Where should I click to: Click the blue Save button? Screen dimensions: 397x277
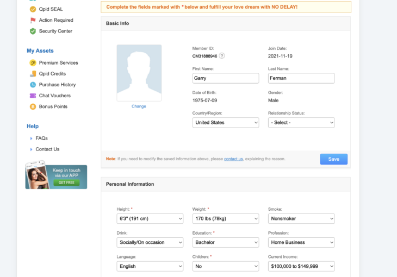tap(333, 159)
